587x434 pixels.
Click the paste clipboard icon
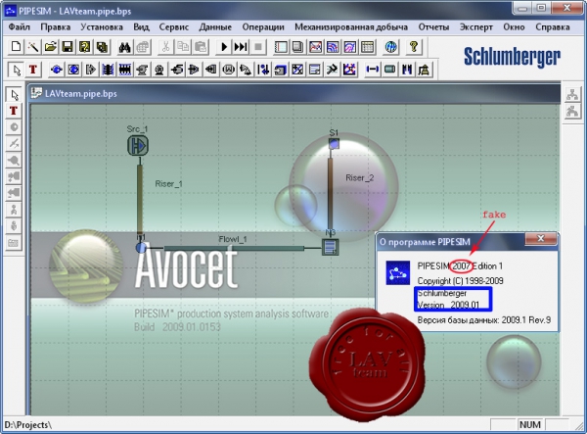[x=201, y=47]
